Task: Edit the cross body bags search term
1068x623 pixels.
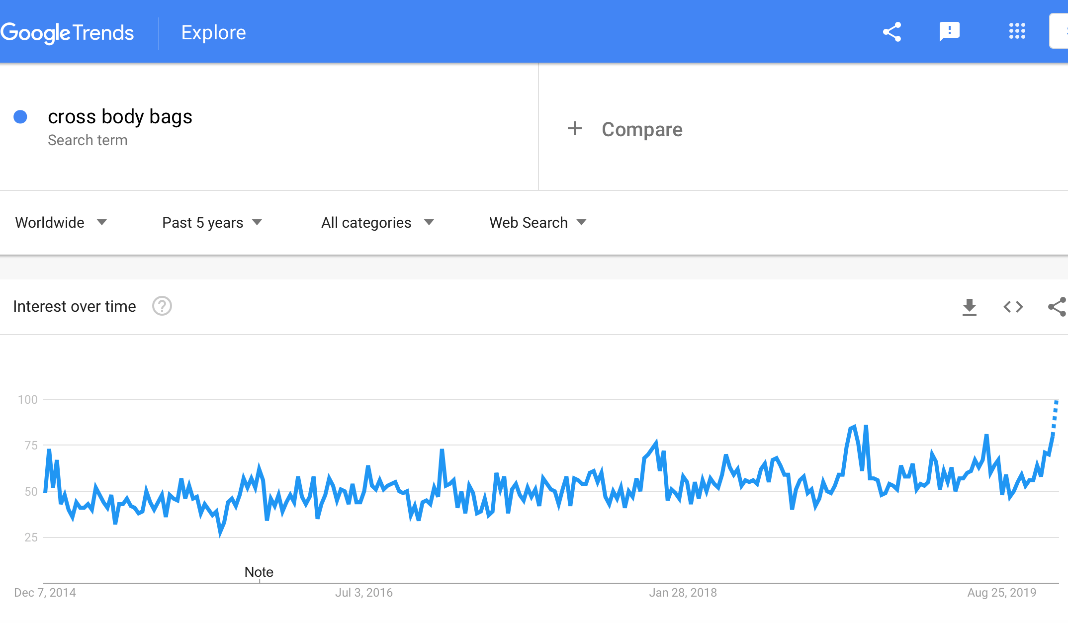Action: coord(120,116)
